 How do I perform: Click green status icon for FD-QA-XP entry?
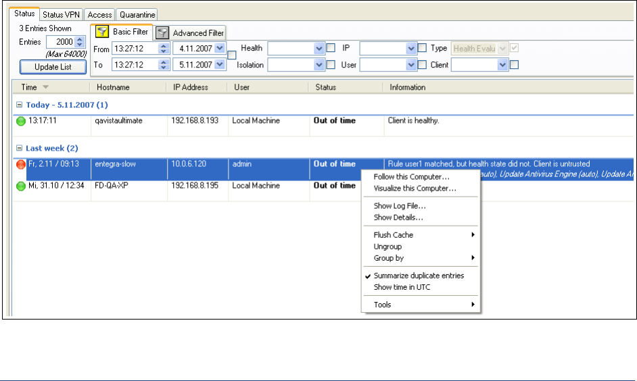click(20, 186)
